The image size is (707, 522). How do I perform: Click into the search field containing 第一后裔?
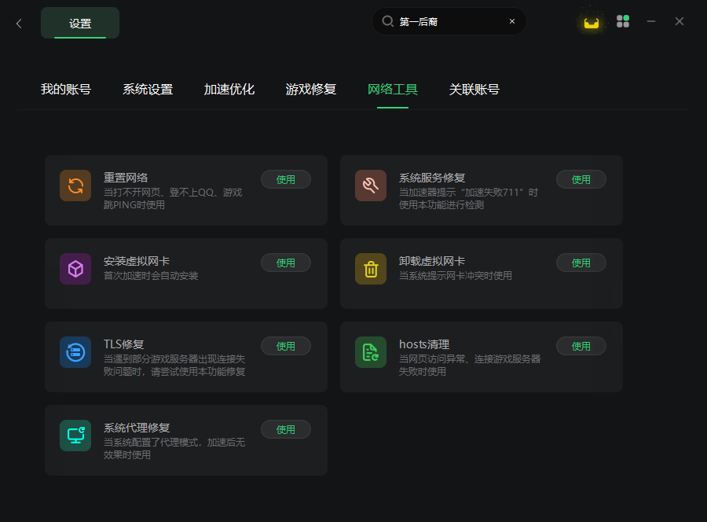click(x=449, y=21)
